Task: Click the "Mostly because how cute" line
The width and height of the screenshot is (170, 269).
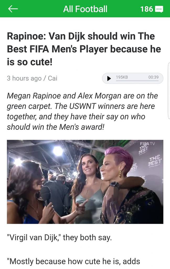Action: click(73, 261)
